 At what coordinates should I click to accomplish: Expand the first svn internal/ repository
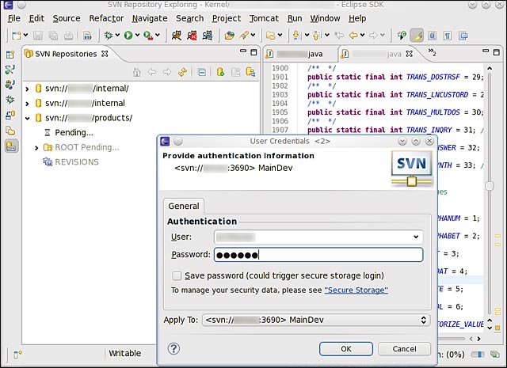point(27,89)
